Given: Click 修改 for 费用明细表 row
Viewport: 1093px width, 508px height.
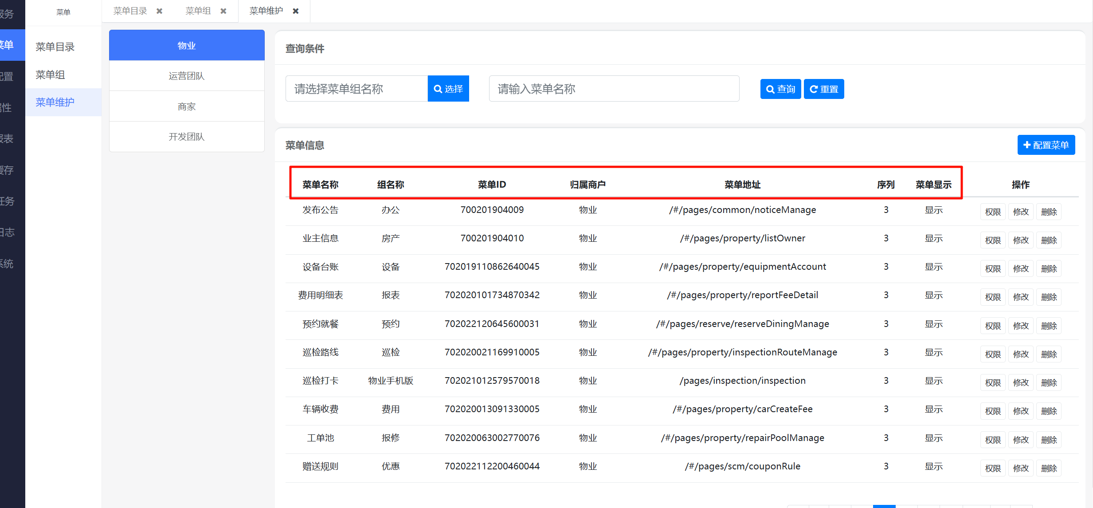Looking at the screenshot, I should coord(1021,297).
